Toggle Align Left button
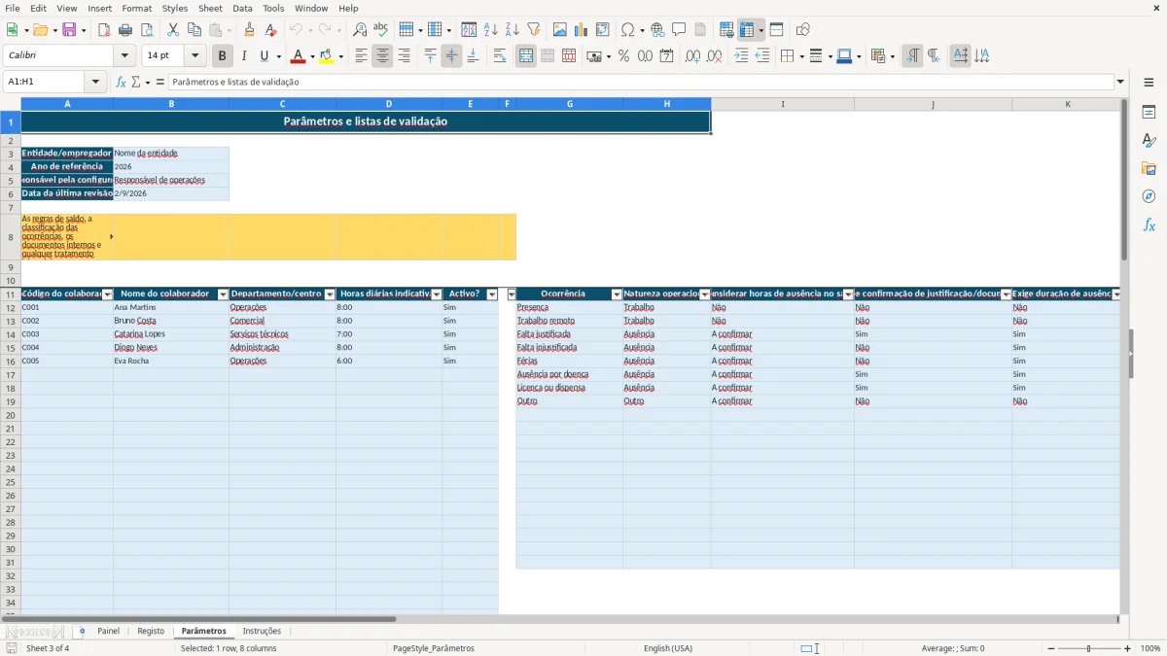The width and height of the screenshot is (1167, 656). click(x=361, y=56)
